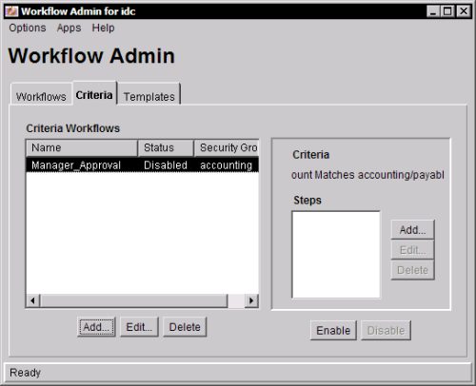Image resolution: width=476 pixels, height=386 pixels.
Task: Click the Security Group column header
Action: pyautogui.click(x=227, y=148)
